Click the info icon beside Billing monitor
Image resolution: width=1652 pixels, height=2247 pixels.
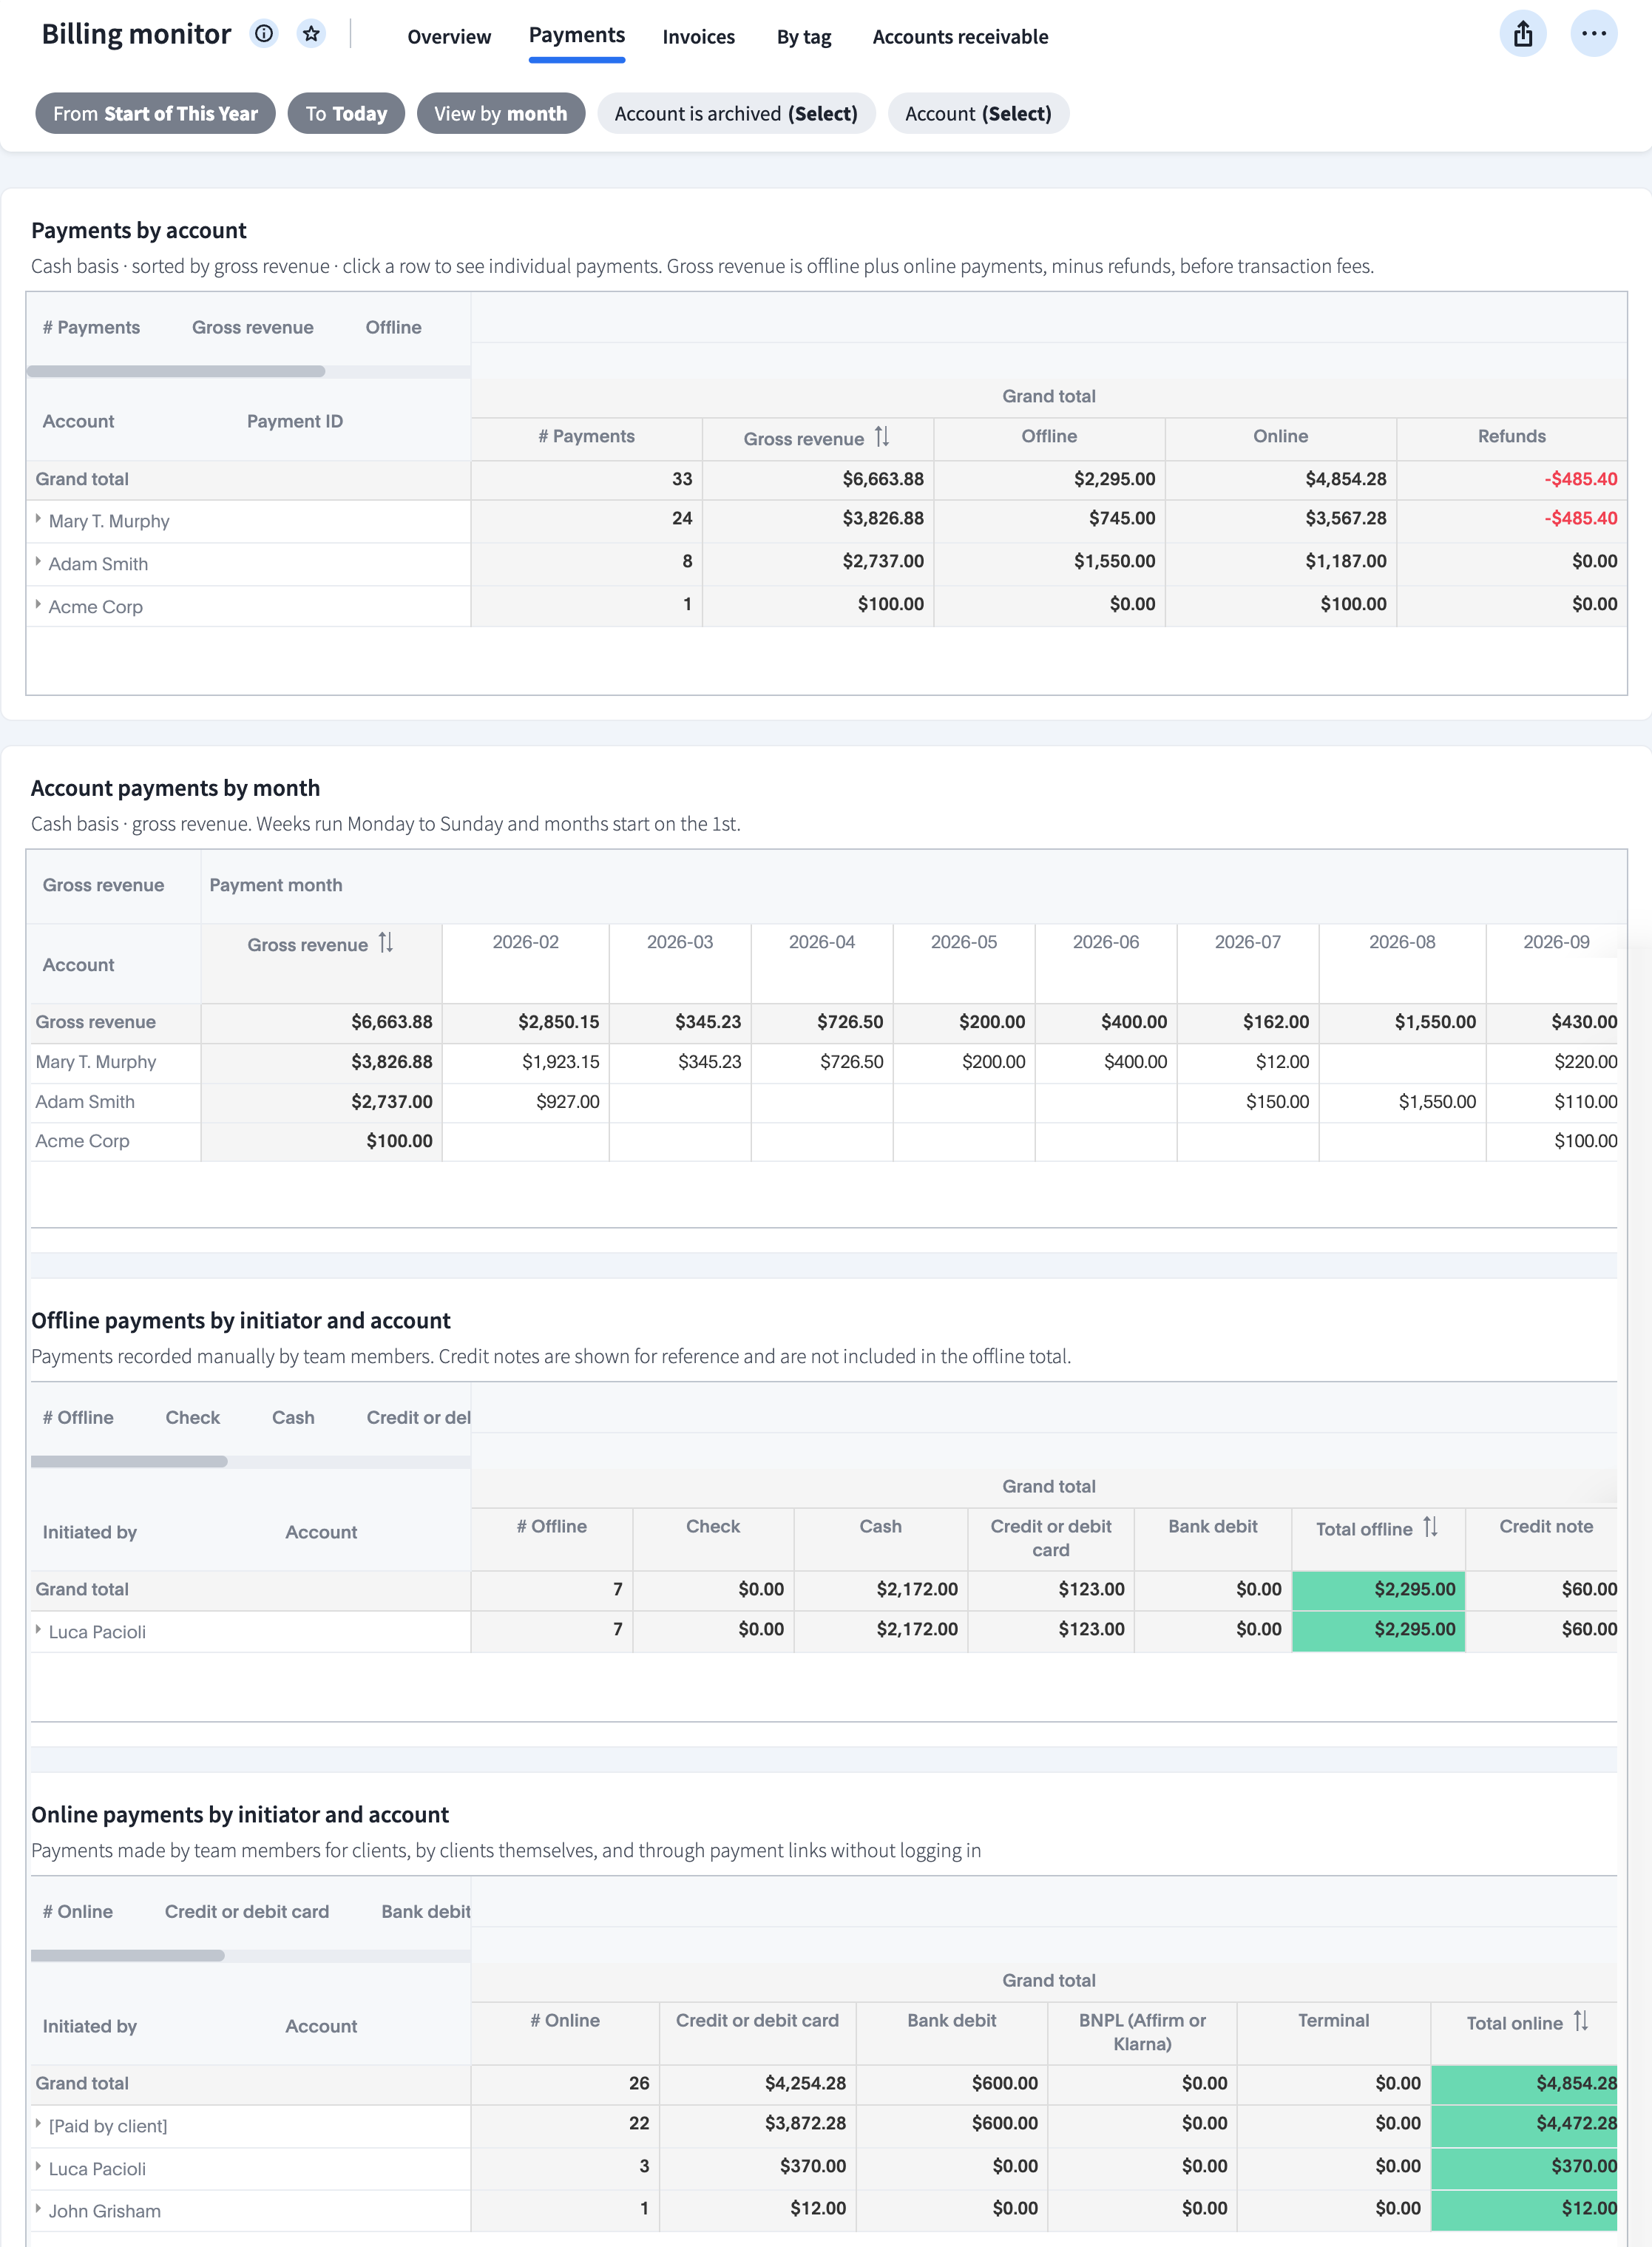click(264, 34)
